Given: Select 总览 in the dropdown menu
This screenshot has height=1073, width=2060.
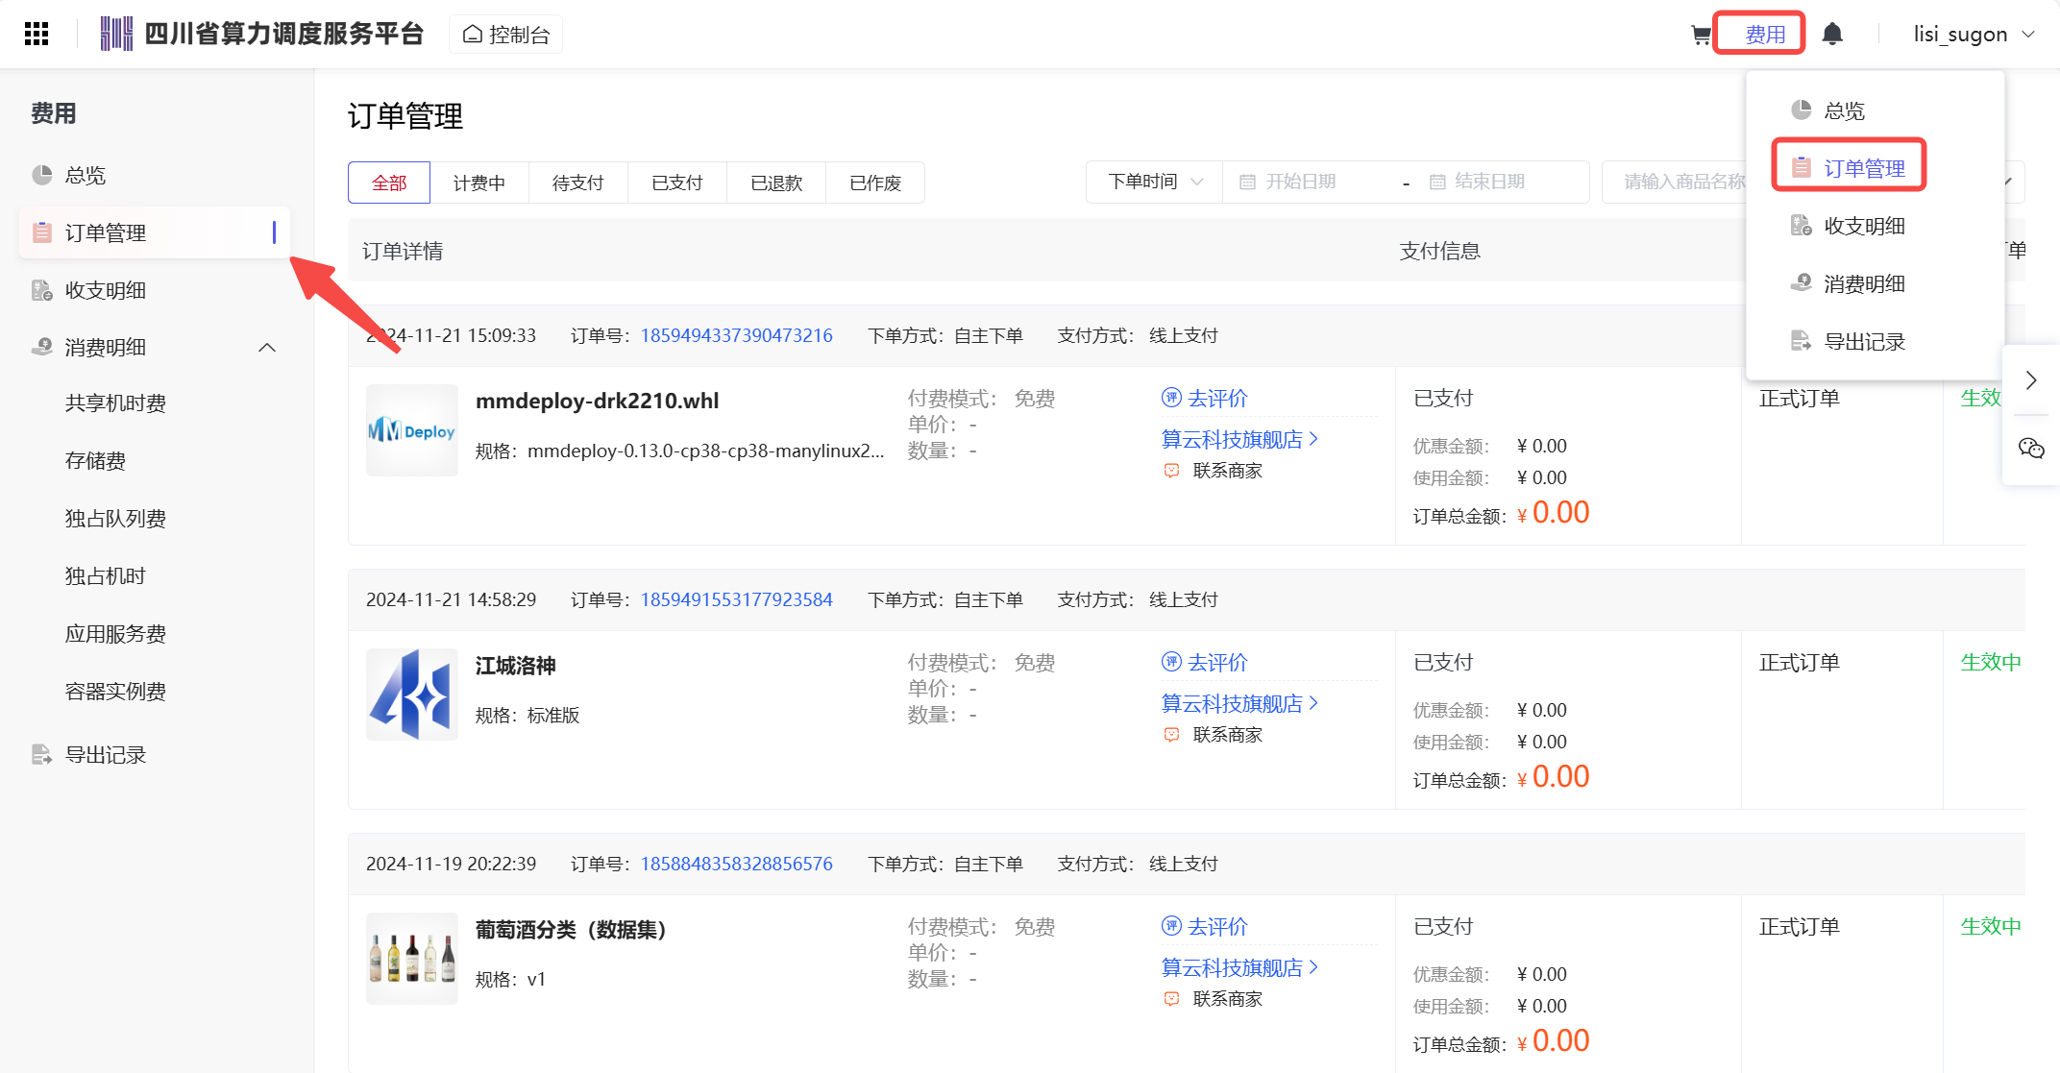Looking at the screenshot, I should [1843, 110].
